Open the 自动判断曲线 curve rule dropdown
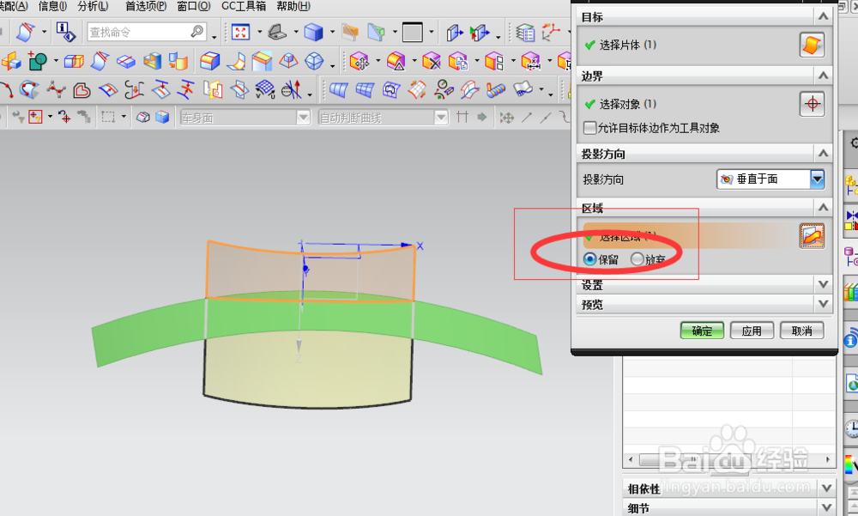Viewport: 858px width, 516px height. point(383,118)
